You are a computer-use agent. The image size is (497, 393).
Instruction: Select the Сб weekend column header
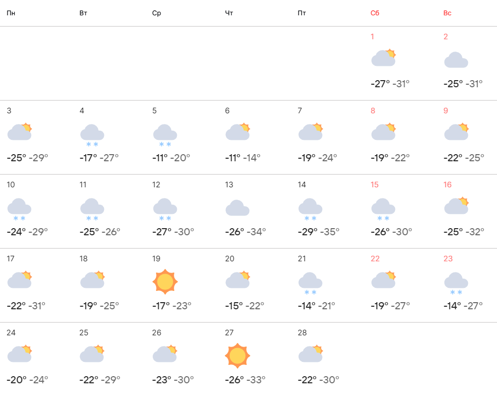pos(375,13)
